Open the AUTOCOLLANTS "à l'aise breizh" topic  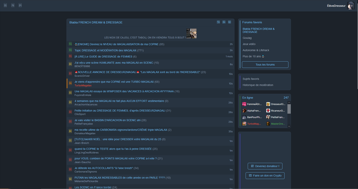(x=103, y=168)
